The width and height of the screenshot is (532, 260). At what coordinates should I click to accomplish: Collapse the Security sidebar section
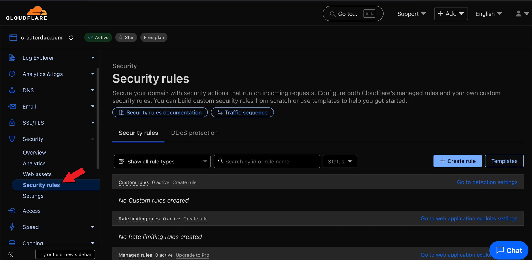(92, 139)
